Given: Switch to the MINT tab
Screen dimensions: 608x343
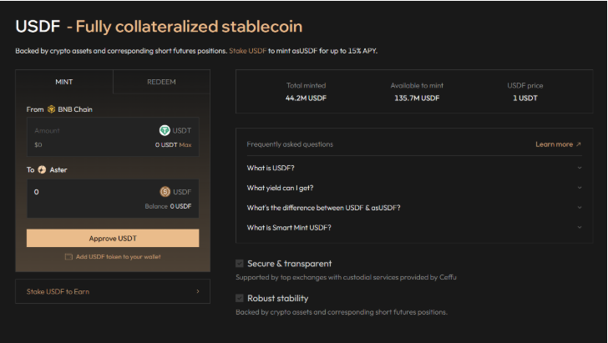Looking at the screenshot, I should click(x=64, y=82).
